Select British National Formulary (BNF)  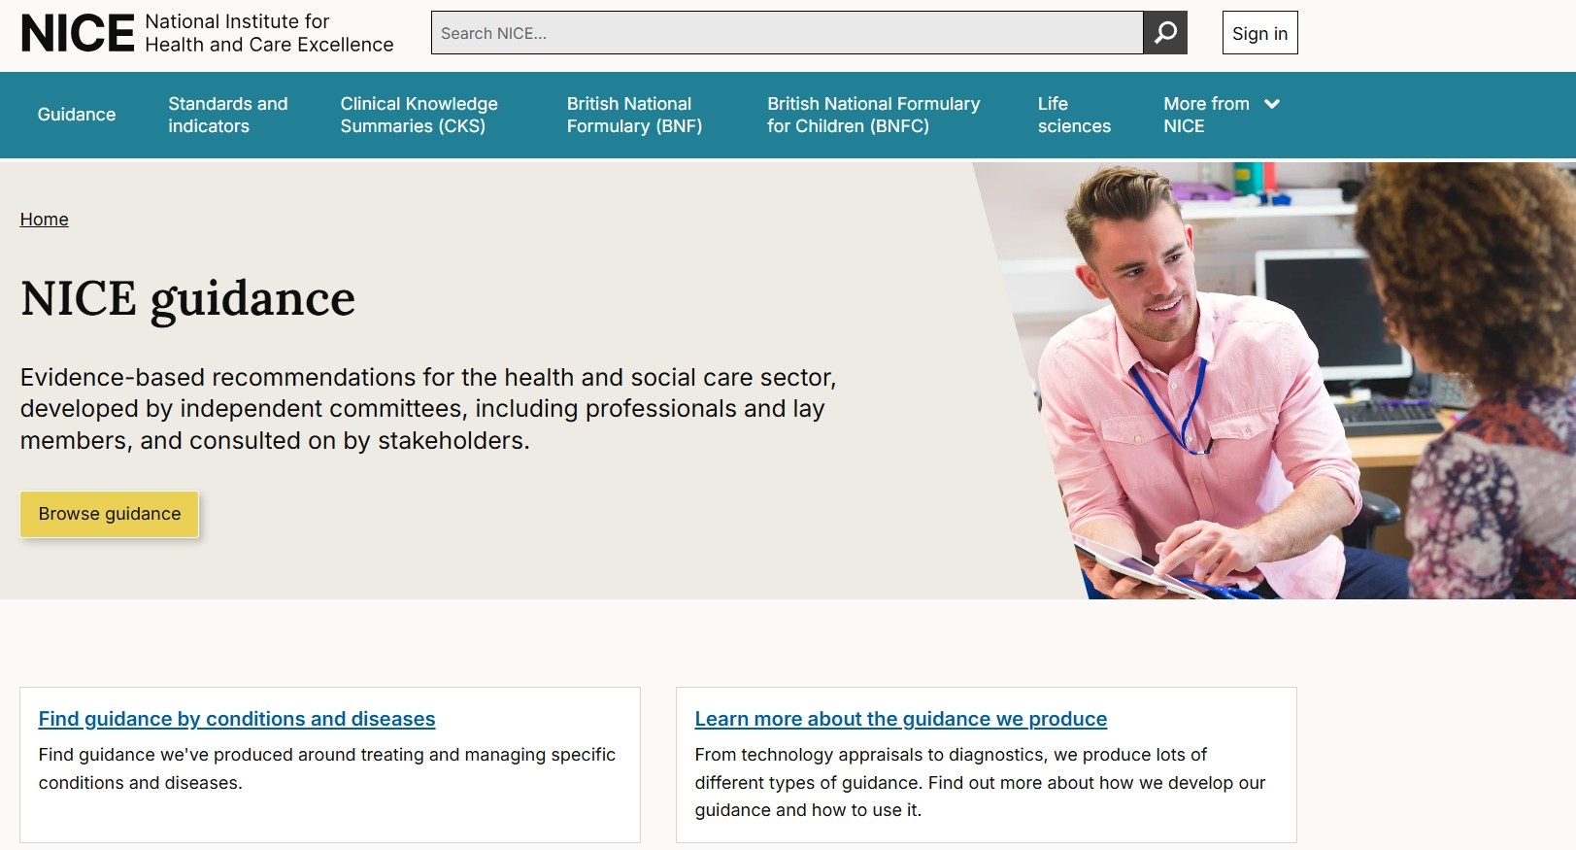[634, 115]
